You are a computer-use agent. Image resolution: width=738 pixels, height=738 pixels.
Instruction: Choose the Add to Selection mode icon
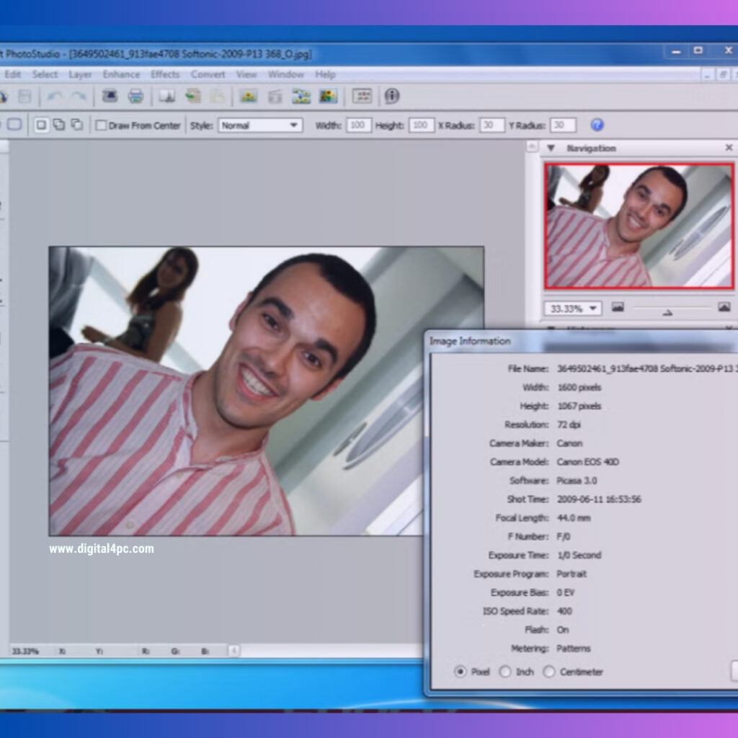pyautogui.click(x=59, y=125)
